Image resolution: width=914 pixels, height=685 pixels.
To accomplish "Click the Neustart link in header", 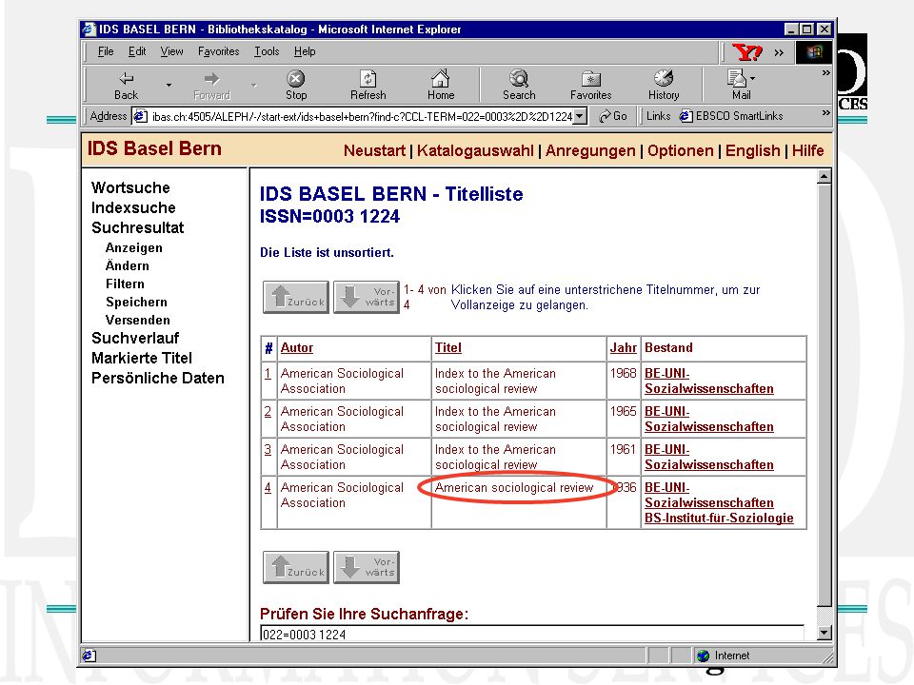I will click(374, 151).
